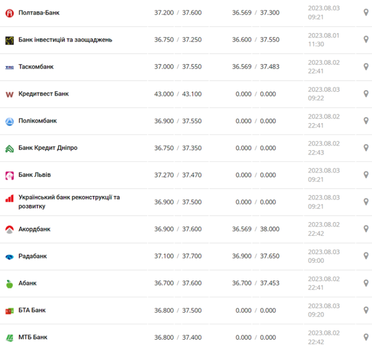The height and width of the screenshot is (346, 372).
Task: Open map pin for Банк Львів
Action: (x=366, y=175)
